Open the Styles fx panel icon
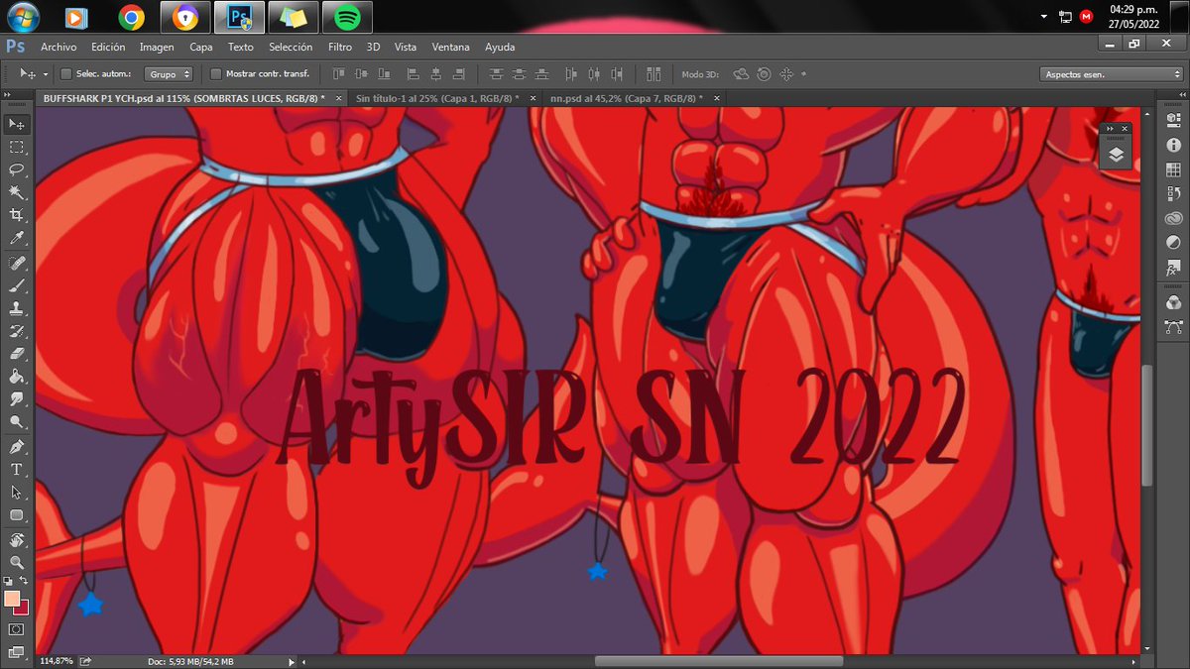The width and height of the screenshot is (1190, 669). click(x=1174, y=269)
